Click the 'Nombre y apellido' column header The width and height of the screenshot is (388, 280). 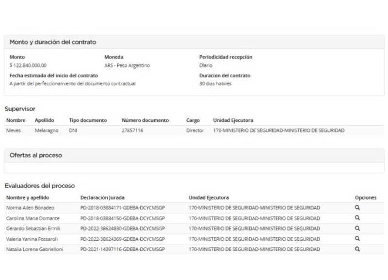27,198
